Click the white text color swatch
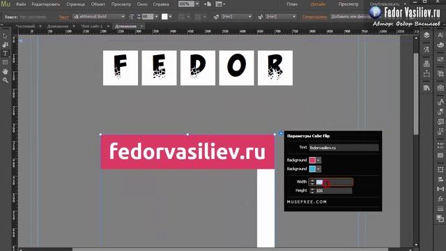Image resolution: width=446 pixels, height=251 pixels. point(164,17)
